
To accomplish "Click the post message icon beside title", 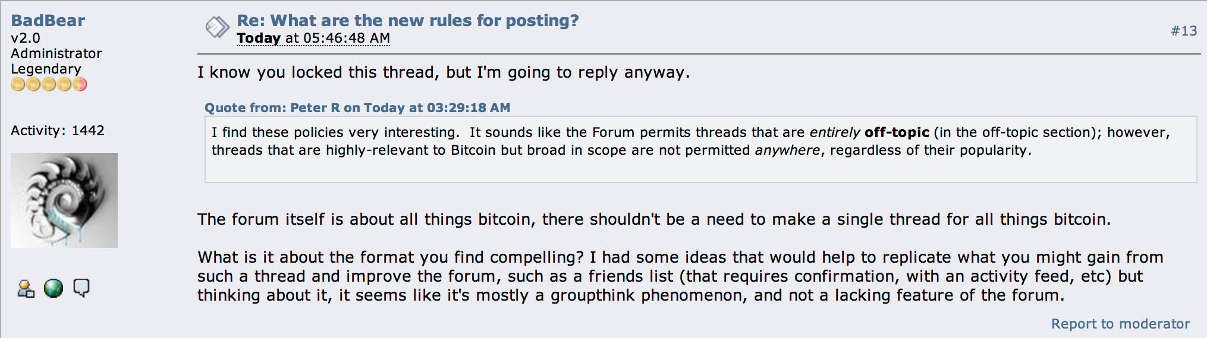I will [217, 27].
